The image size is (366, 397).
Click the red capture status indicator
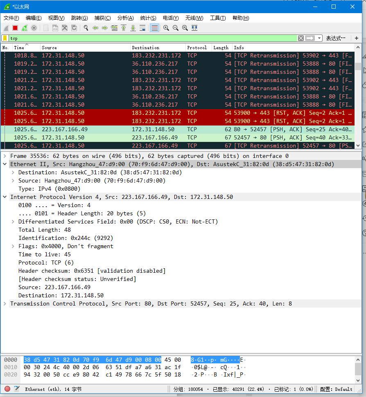[7, 389]
